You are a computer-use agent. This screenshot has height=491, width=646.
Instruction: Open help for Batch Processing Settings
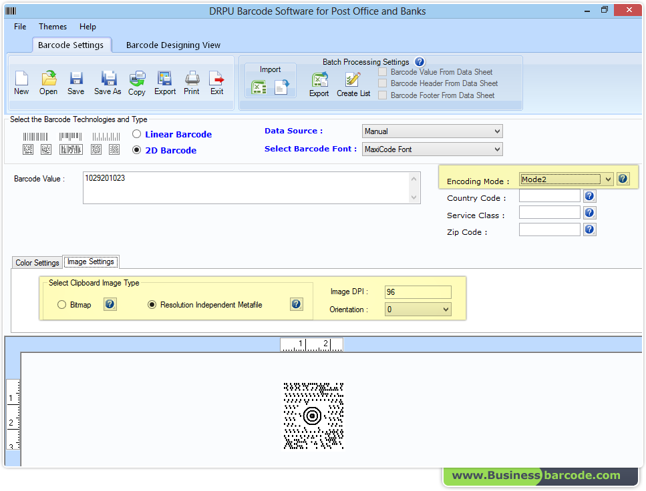point(420,61)
